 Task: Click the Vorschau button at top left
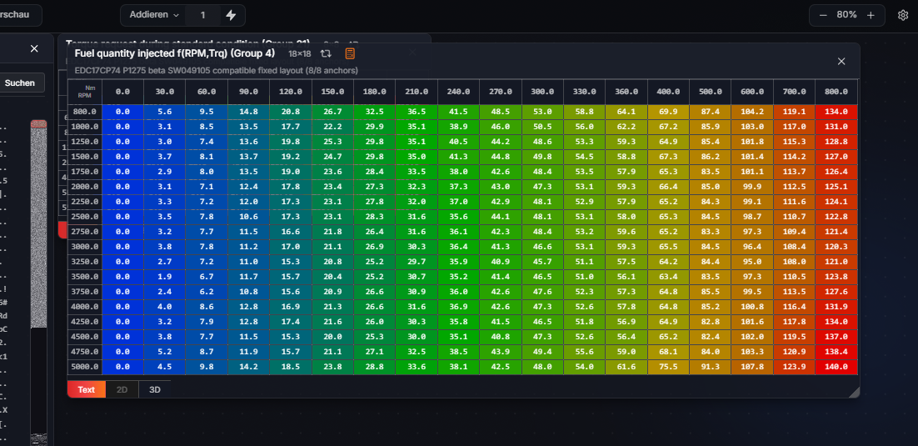coord(17,15)
